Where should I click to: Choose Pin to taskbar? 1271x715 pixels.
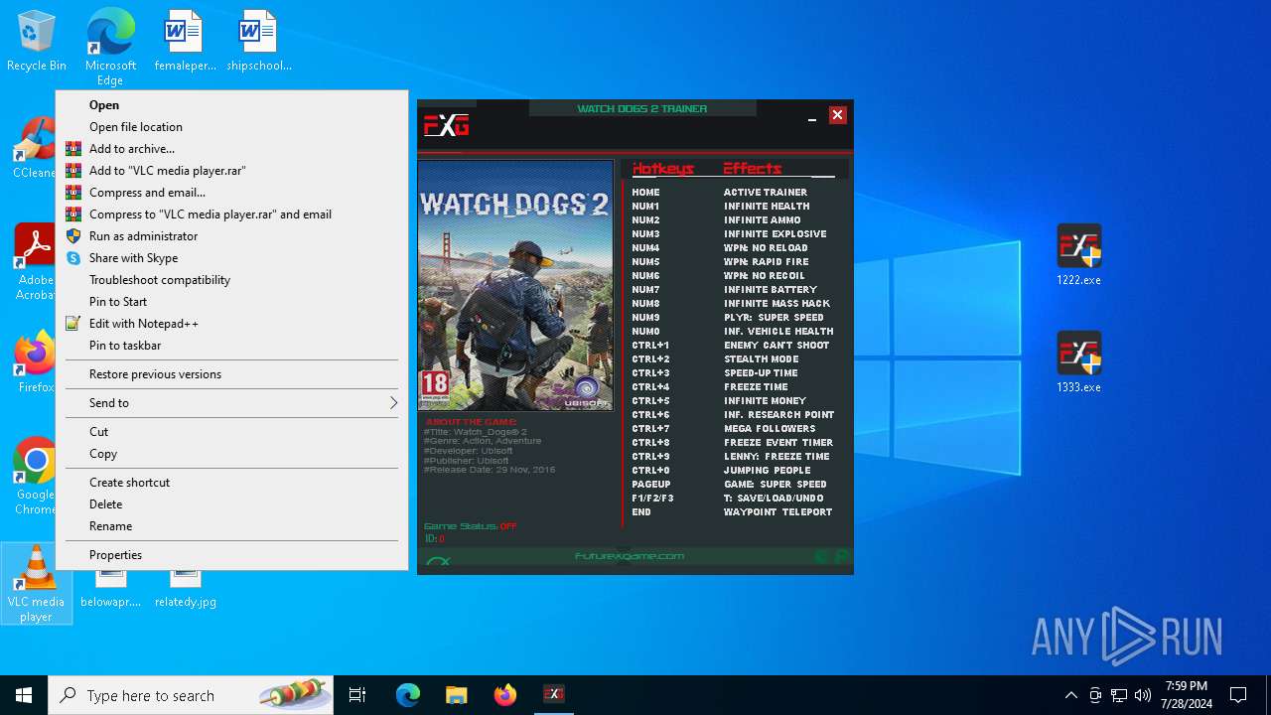click(231, 346)
